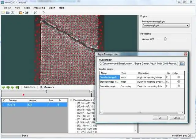Image resolution: width=196 pixels, height=139 pixels.
Task: Click Cancel in Plugin Management
Action: tap(177, 118)
